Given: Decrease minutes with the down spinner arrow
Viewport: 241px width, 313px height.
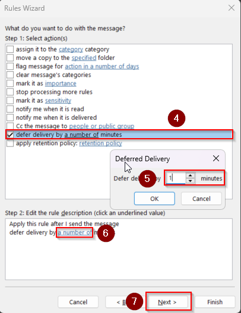Looking at the screenshot, I should point(190,181).
